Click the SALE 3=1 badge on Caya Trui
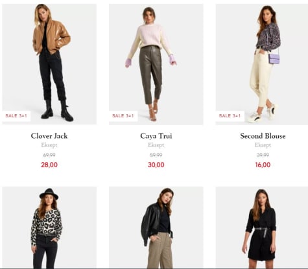Image resolution: width=308 pixels, height=269 pixels. click(x=123, y=116)
